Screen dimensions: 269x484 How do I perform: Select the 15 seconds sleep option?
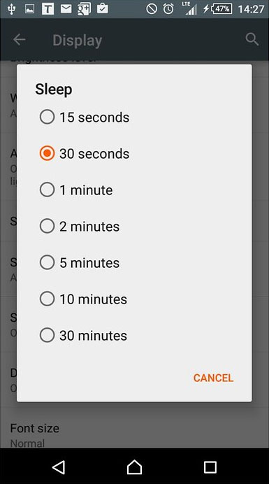134,118
